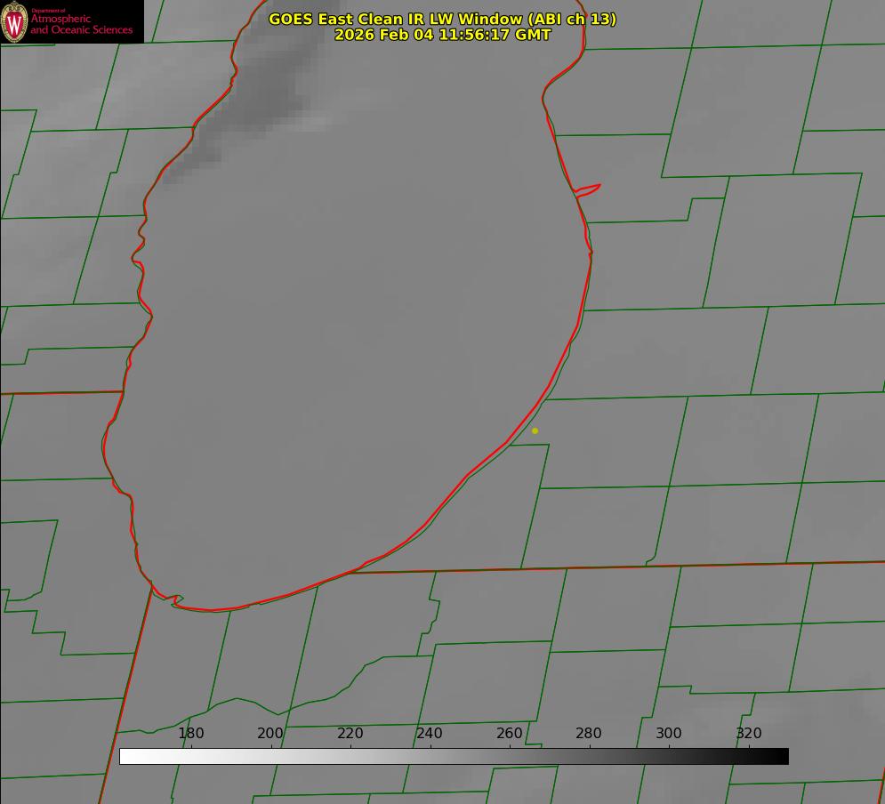Click the 240 label on the colorbar
Viewport: 885px width, 804px height.
[430, 734]
